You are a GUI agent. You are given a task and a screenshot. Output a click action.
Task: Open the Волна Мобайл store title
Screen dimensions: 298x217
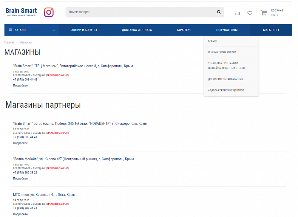73,159
